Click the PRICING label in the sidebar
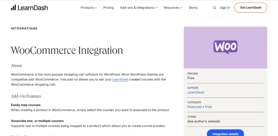The height and width of the screenshot is (136, 278). (x=192, y=73)
